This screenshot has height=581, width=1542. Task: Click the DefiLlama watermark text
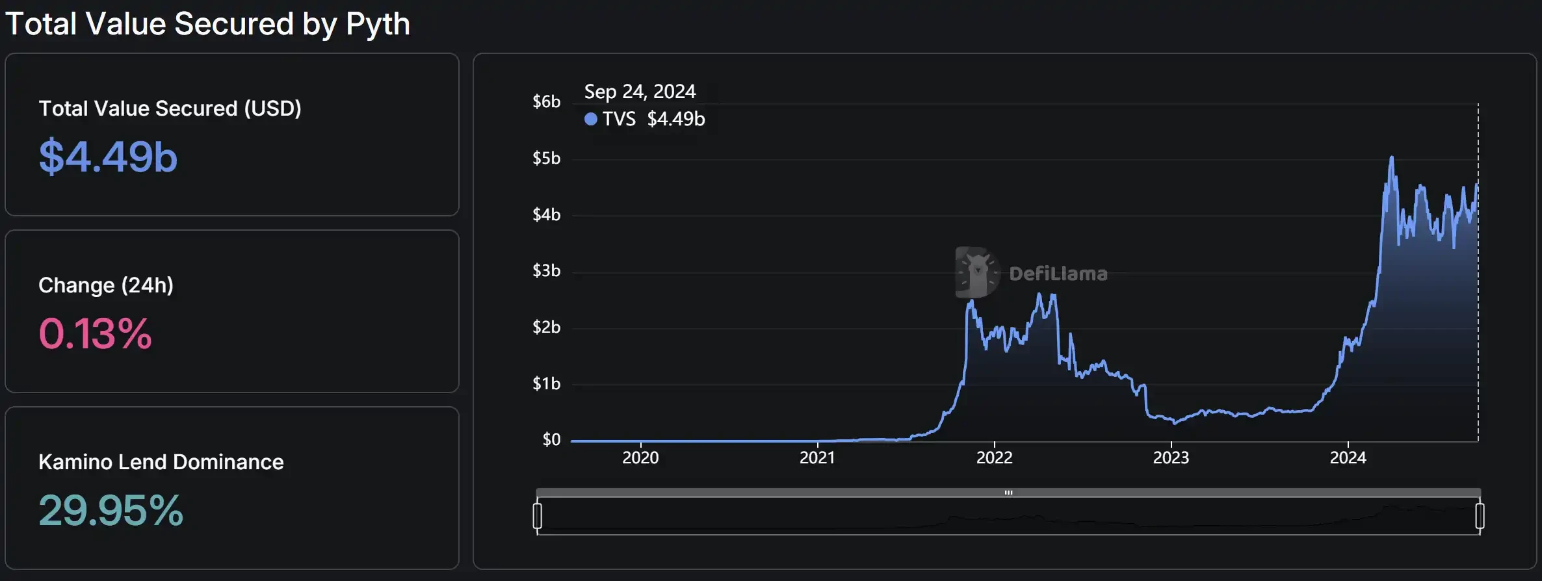(1058, 274)
